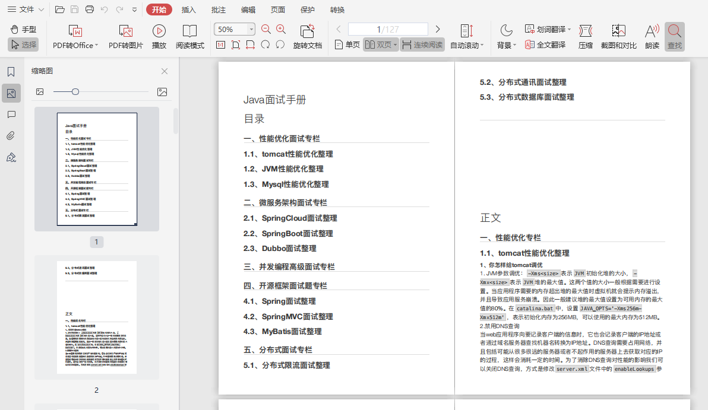
Task: Select page 1 thumbnail
Action: click(x=97, y=169)
